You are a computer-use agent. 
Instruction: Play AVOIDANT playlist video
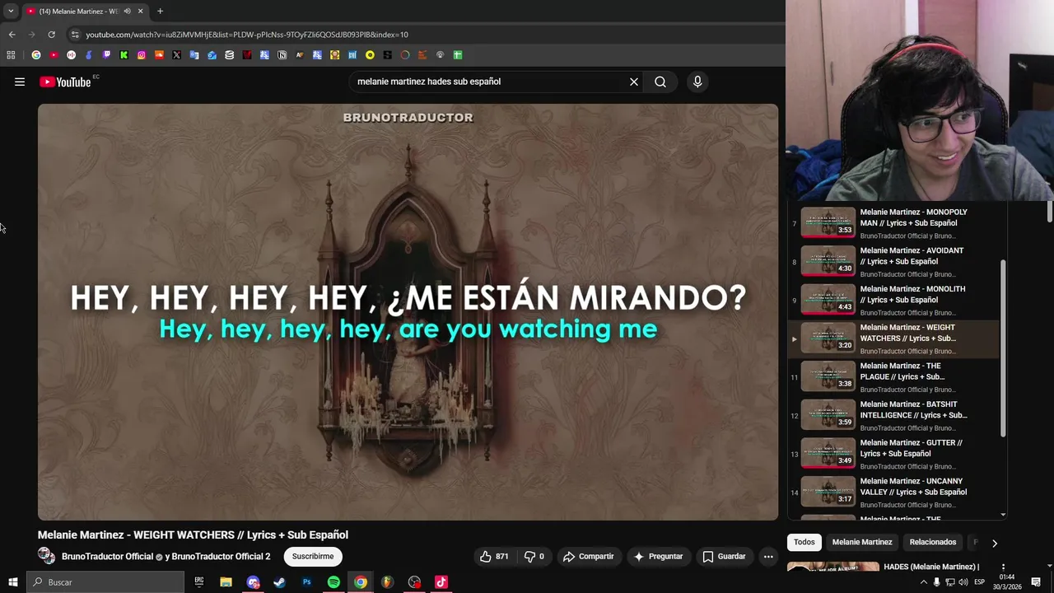click(894, 262)
